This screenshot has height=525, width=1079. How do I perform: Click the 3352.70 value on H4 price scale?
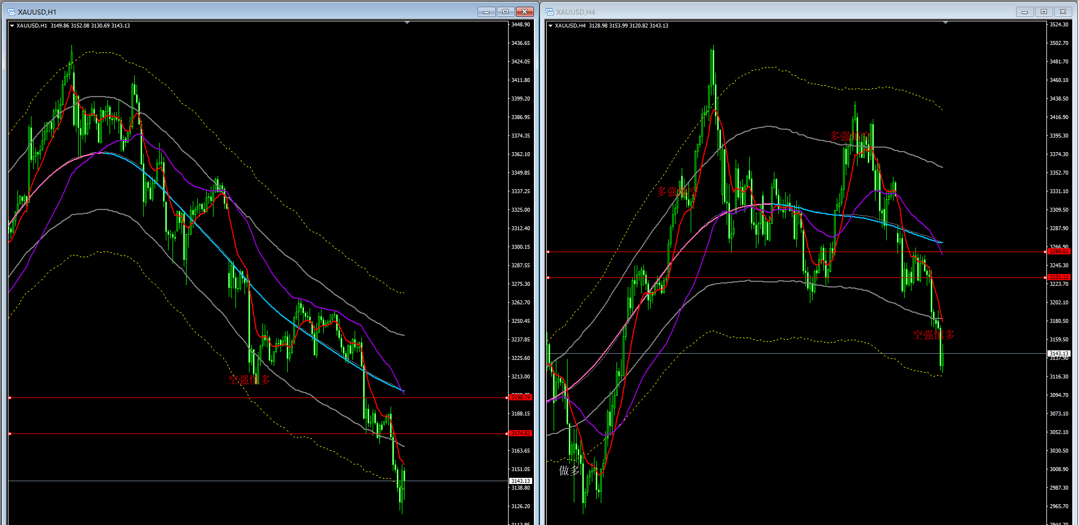click(x=1059, y=173)
